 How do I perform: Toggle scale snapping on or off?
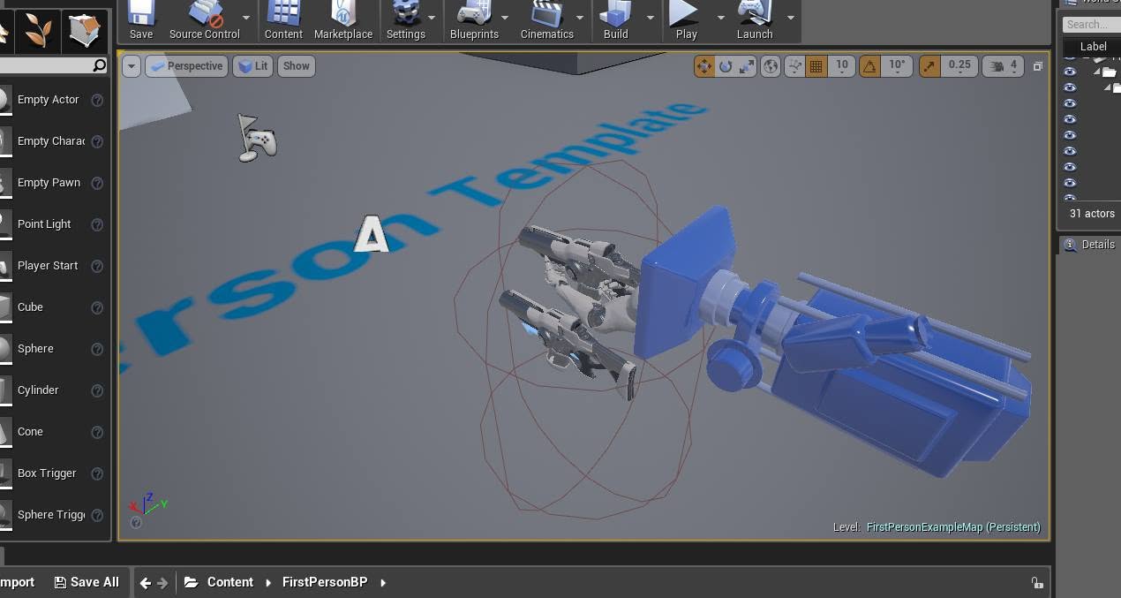(929, 66)
